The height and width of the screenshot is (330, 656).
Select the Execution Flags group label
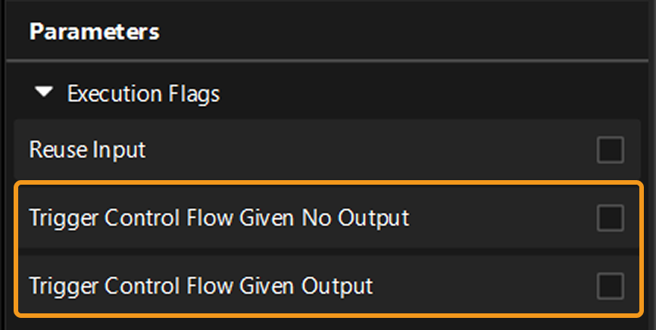[x=143, y=94]
